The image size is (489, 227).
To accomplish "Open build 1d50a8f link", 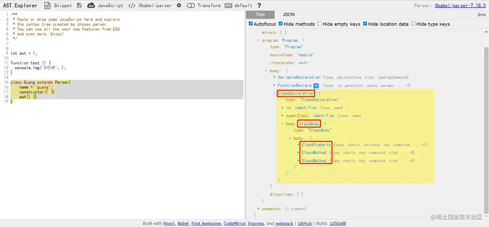I will [x=338, y=223].
